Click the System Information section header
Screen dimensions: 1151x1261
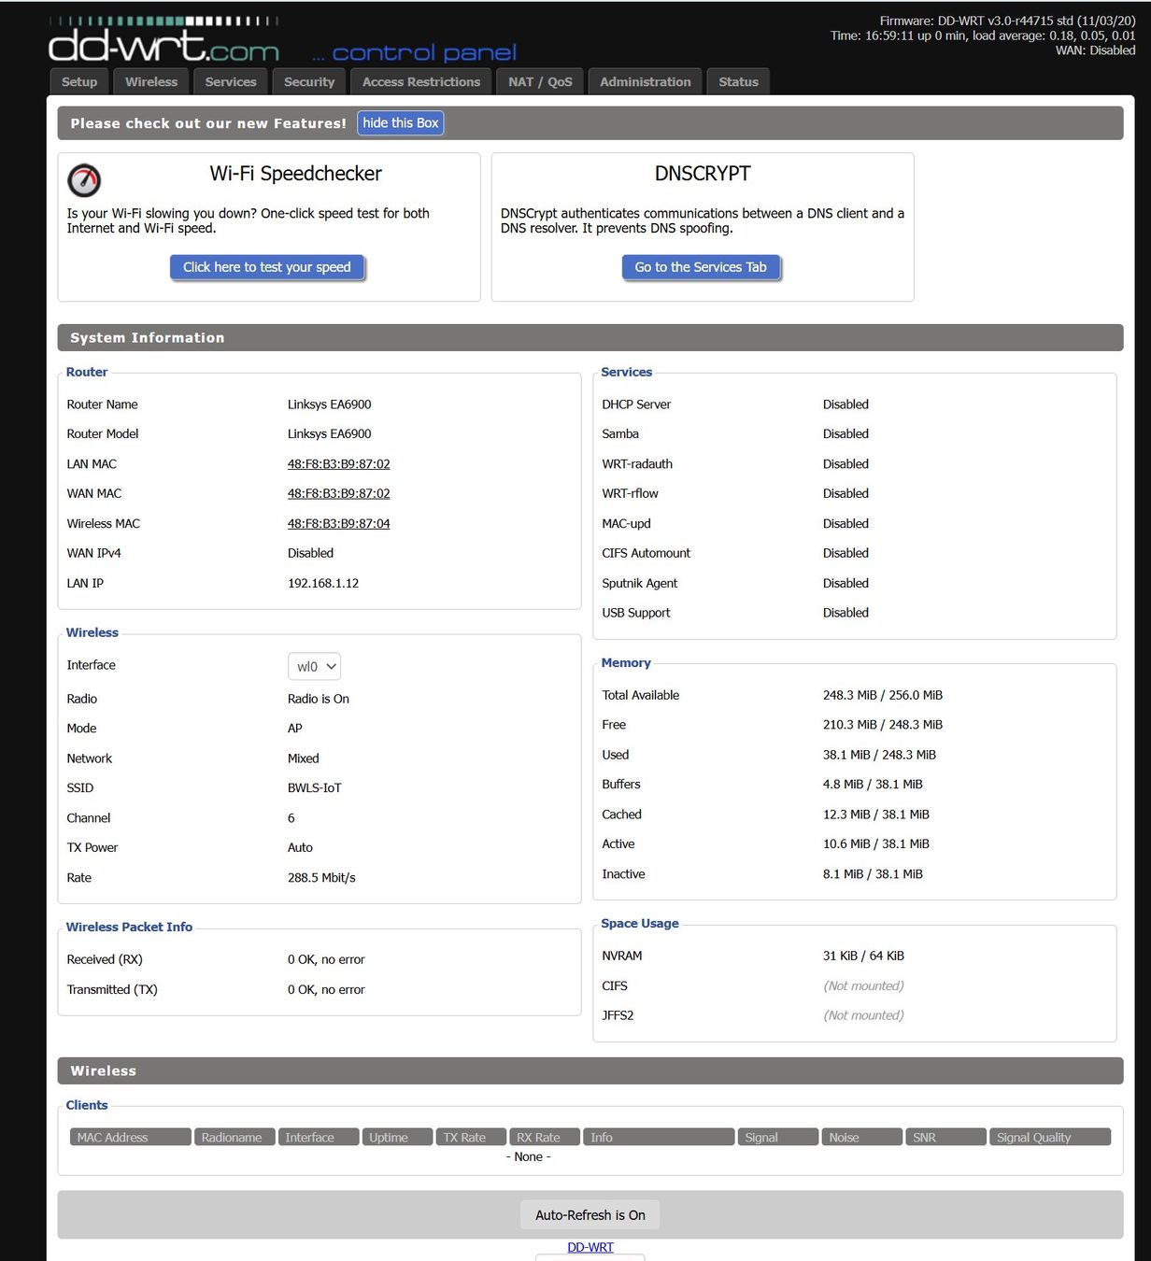tap(590, 338)
